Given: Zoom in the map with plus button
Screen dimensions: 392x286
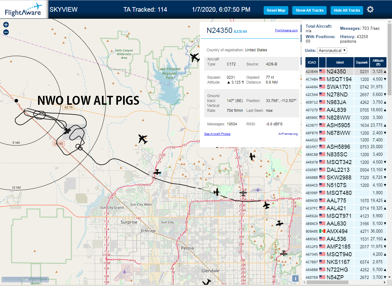Looking at the screenshot, I should click(x=6, y=25).
